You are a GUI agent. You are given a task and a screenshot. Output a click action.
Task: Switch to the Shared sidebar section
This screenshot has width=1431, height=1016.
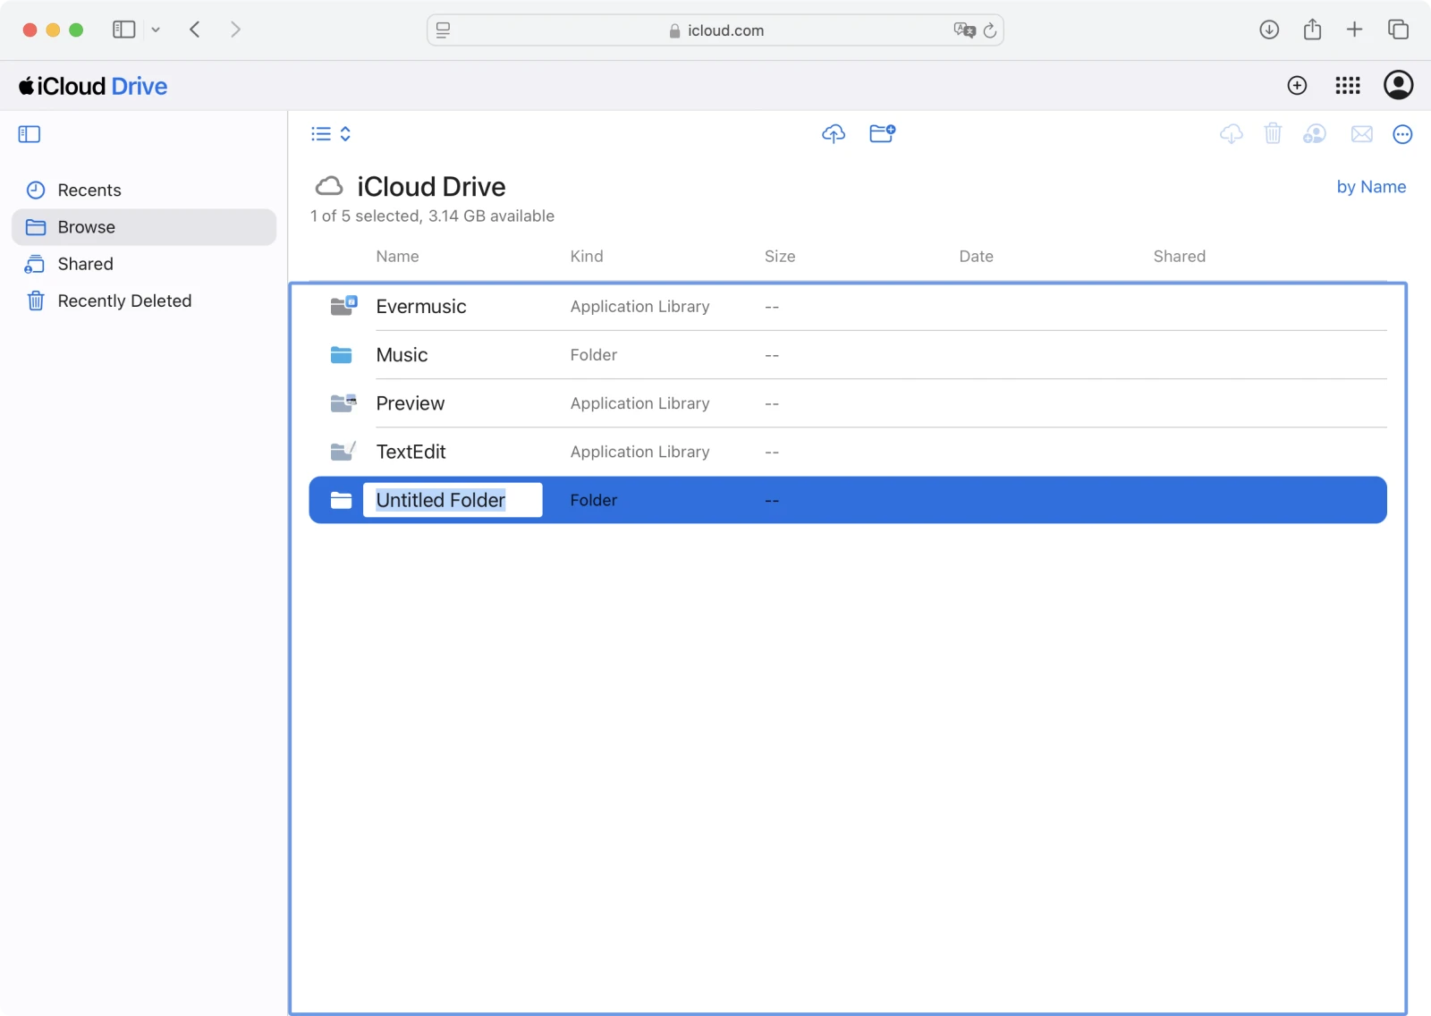(x=84, y=264)
